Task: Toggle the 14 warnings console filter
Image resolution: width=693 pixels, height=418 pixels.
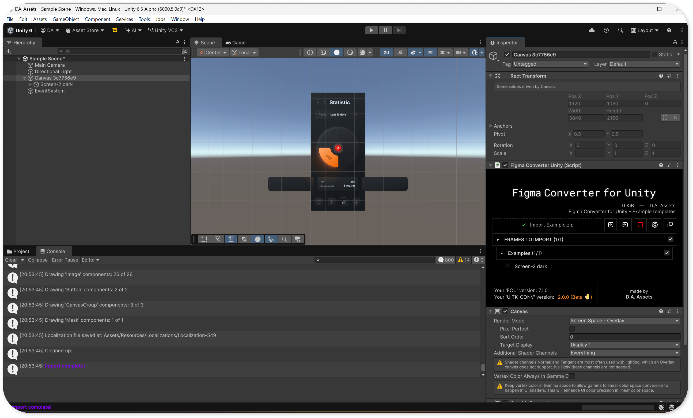Action: click(x=464, y=260)
